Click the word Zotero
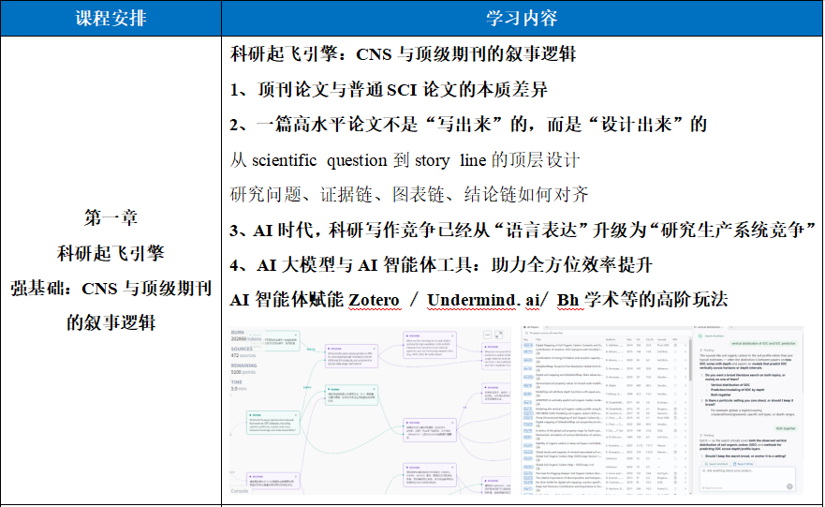 374,300
